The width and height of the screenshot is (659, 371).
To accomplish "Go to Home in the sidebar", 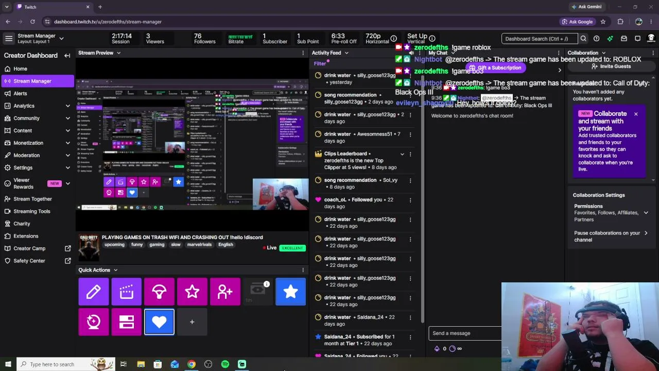I will [37, 69].
